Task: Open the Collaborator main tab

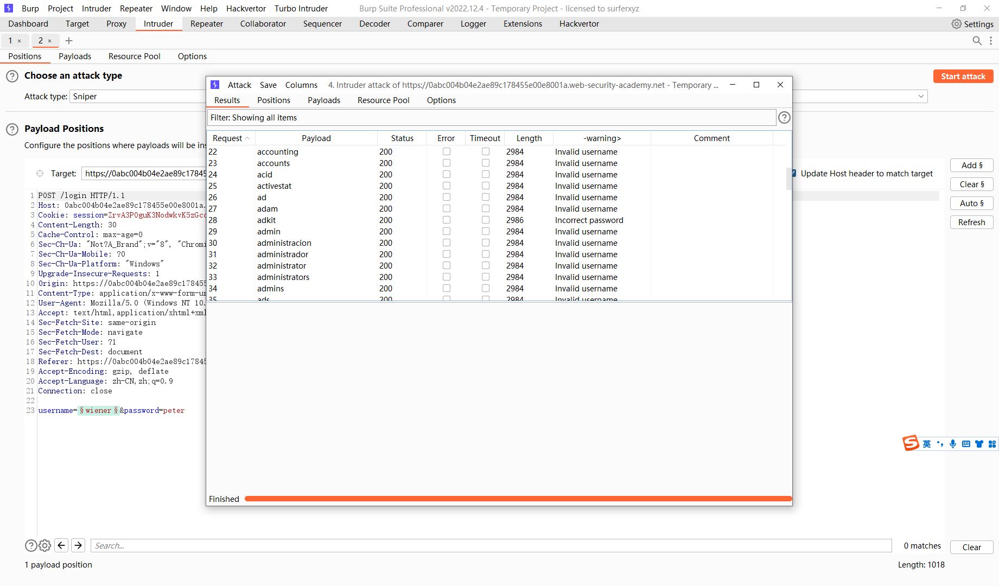Action: (x=263, y=24)
